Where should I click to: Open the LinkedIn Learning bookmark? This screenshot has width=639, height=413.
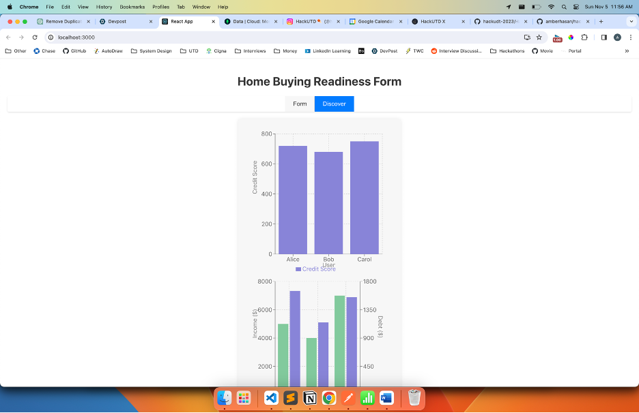pyautogui.click(x=328, y=51)
